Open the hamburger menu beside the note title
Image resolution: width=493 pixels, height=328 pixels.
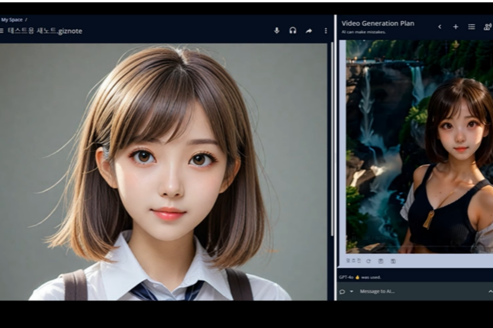coord(2,31)
